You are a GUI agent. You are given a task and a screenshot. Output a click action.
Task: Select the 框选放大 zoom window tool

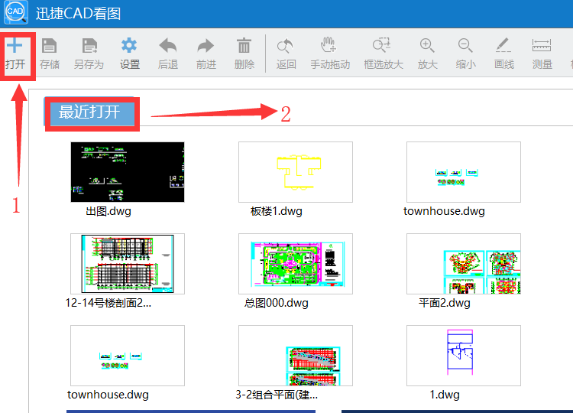382,45
